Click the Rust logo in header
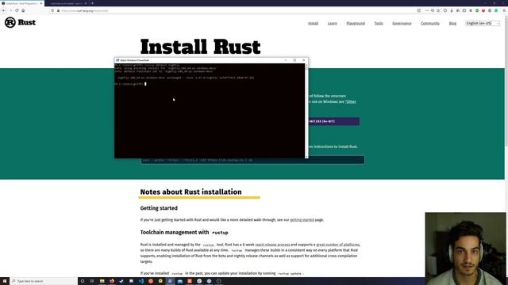 coord(20,22)
